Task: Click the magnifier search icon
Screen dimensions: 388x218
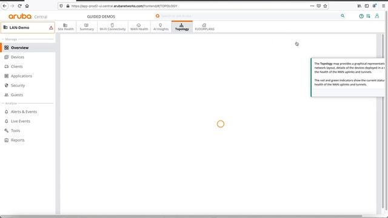Action: pos(343,16)
